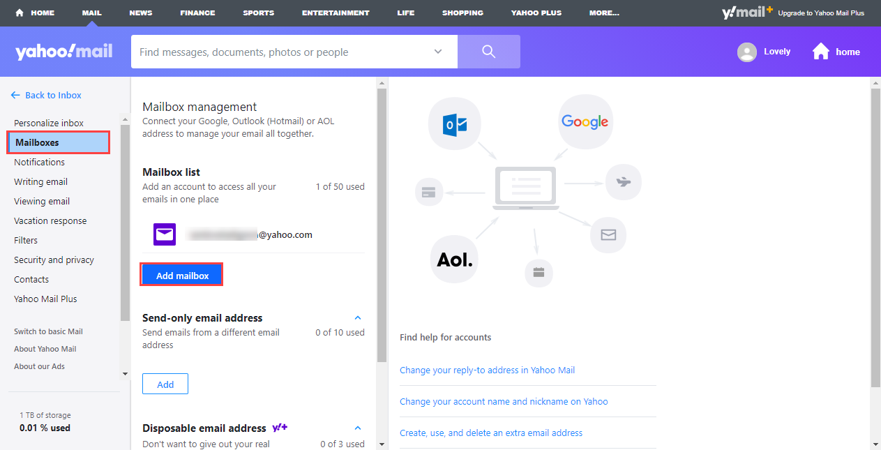This screenshot has width=881, height=450.
Task: Click the AOL logo bubble
Action: click(455, 260)
